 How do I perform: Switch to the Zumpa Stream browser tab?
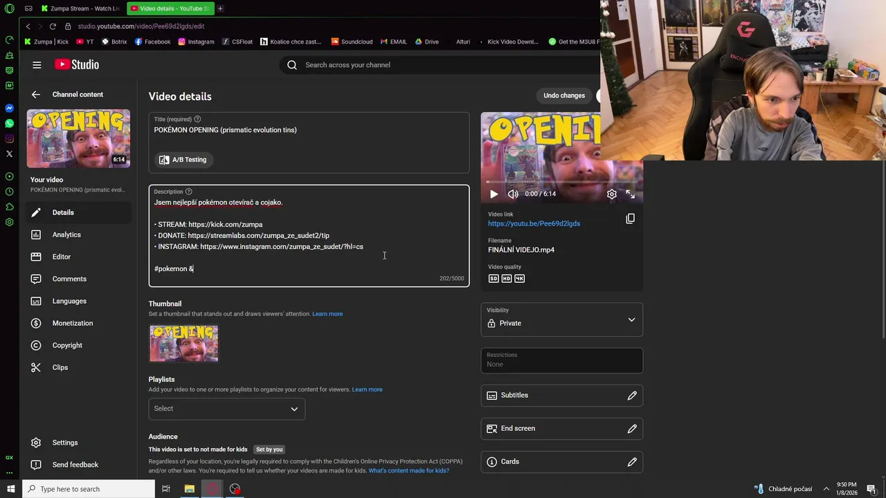[x=81, y=8]
